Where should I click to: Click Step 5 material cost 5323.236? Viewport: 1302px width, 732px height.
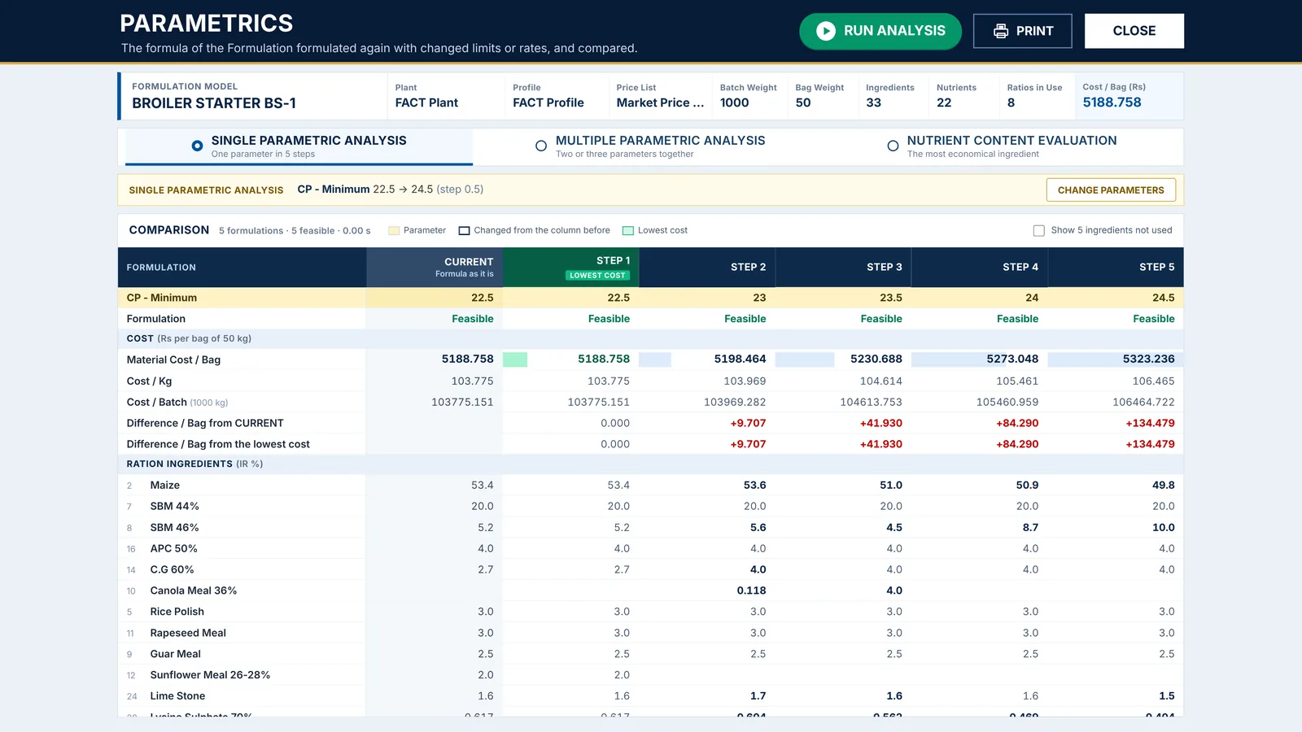point(1148,359)
